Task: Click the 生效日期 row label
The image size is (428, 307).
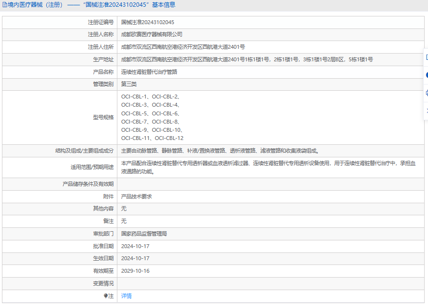Action: click(x=103, y=258)
